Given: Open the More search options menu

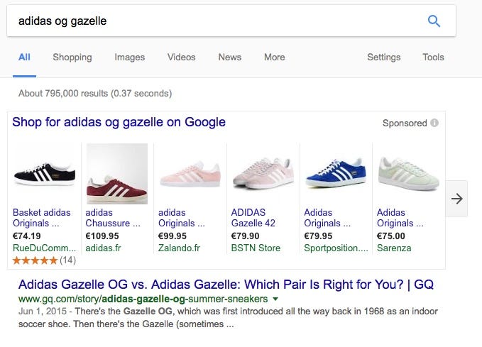Looking at the screenshot, I should (274, 57).
